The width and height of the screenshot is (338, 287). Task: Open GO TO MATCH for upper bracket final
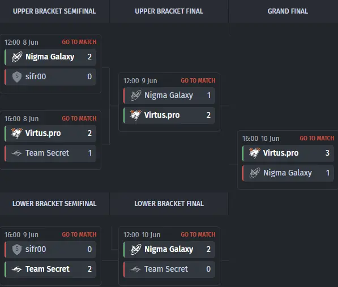pyautogui.click(x=198, y=80)
